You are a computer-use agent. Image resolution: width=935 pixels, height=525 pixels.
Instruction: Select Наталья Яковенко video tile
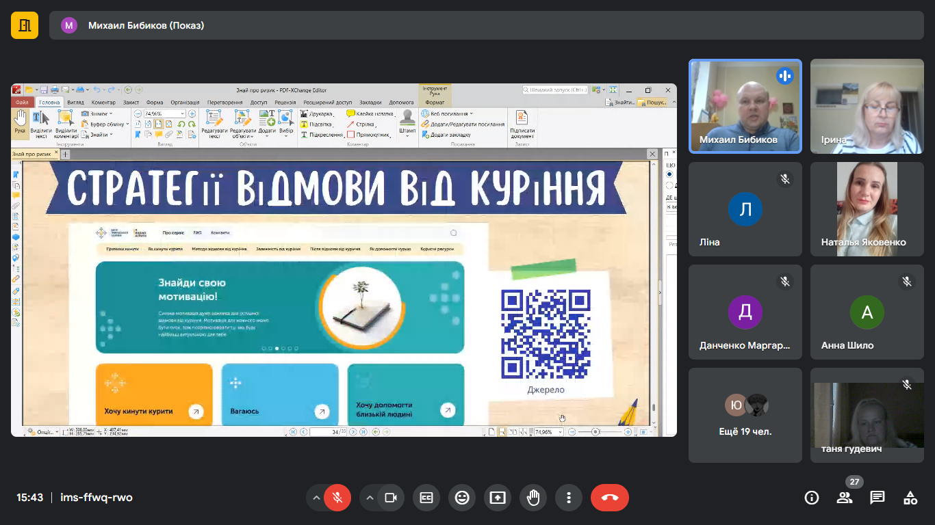click(x=867, y=209)
